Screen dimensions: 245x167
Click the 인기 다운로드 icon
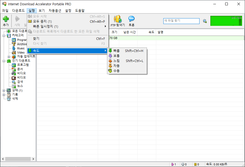pyautogui.click(x=9, y=61)
